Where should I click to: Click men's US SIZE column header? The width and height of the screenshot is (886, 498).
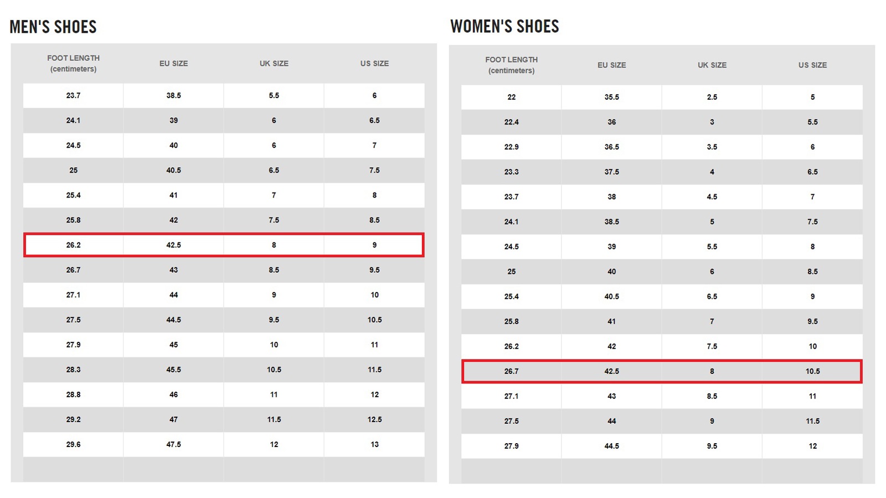click(374, 64)
